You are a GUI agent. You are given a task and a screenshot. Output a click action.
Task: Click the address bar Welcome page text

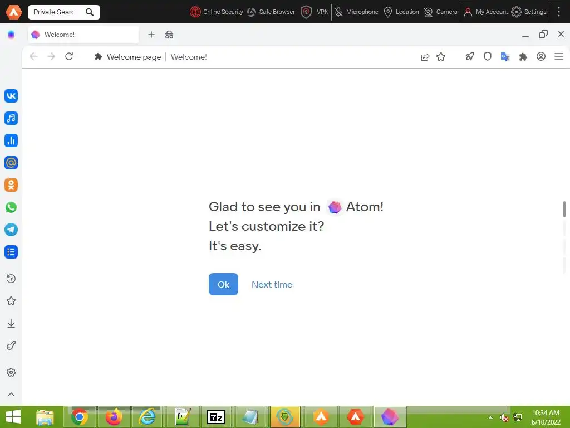tap(134, 57)
